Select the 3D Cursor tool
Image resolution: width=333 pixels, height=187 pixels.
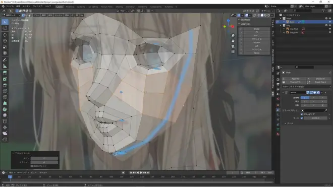tap(5, 28)
